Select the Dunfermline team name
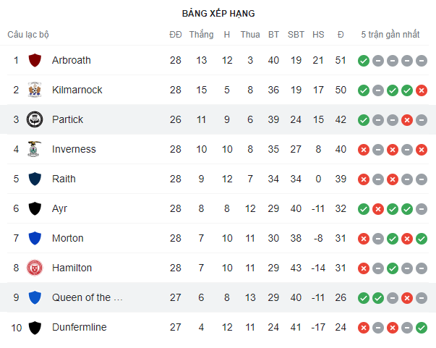 coord(80,327)
